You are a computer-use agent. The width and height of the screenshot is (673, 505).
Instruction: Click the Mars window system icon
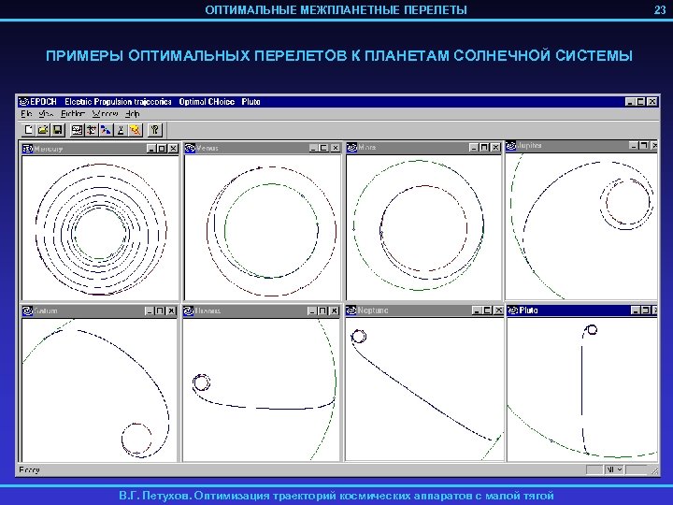pos(352,148)
